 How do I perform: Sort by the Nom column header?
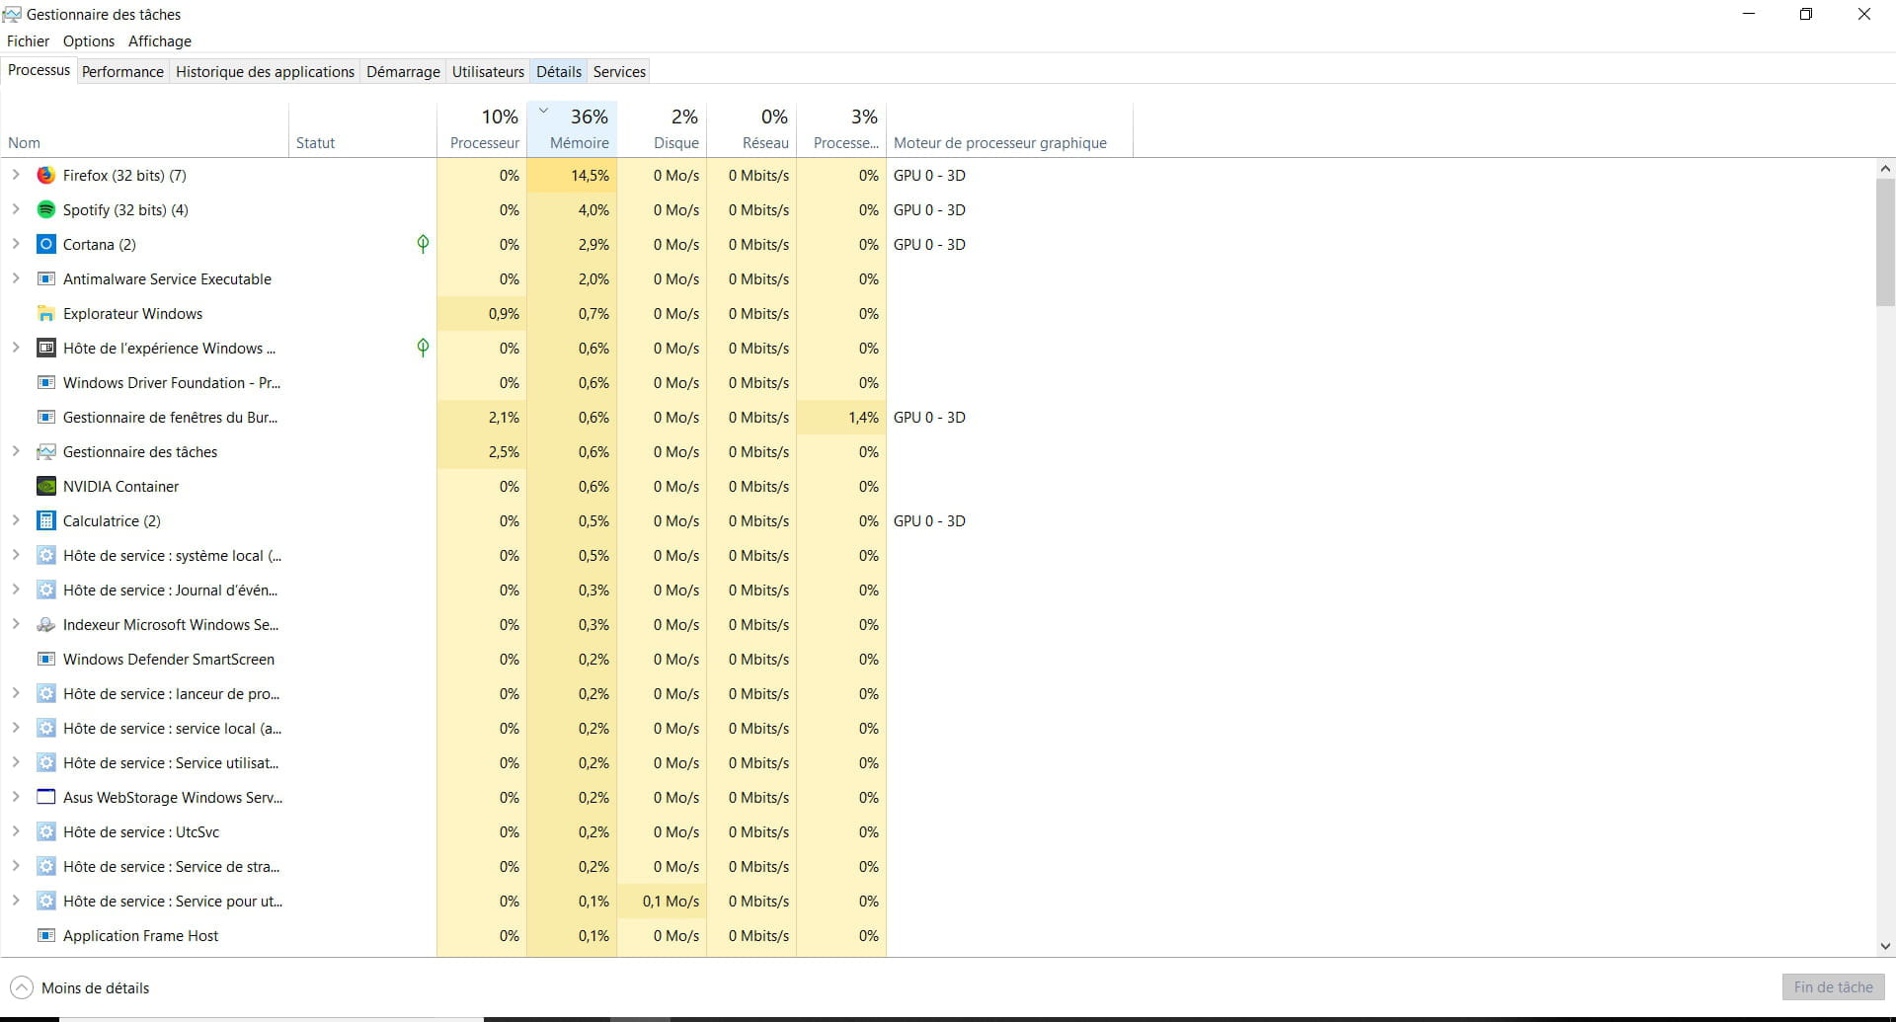point(144,129)
